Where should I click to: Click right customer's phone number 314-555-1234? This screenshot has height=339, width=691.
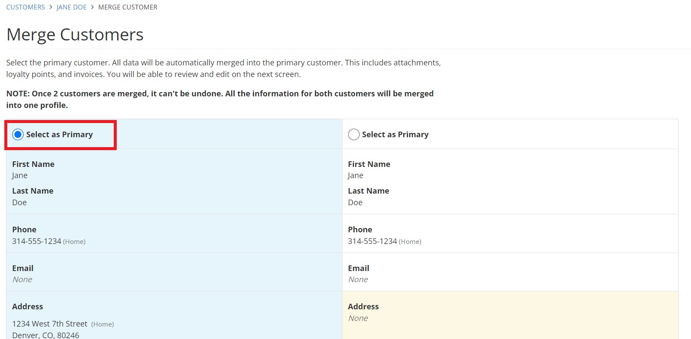[372, 241]
